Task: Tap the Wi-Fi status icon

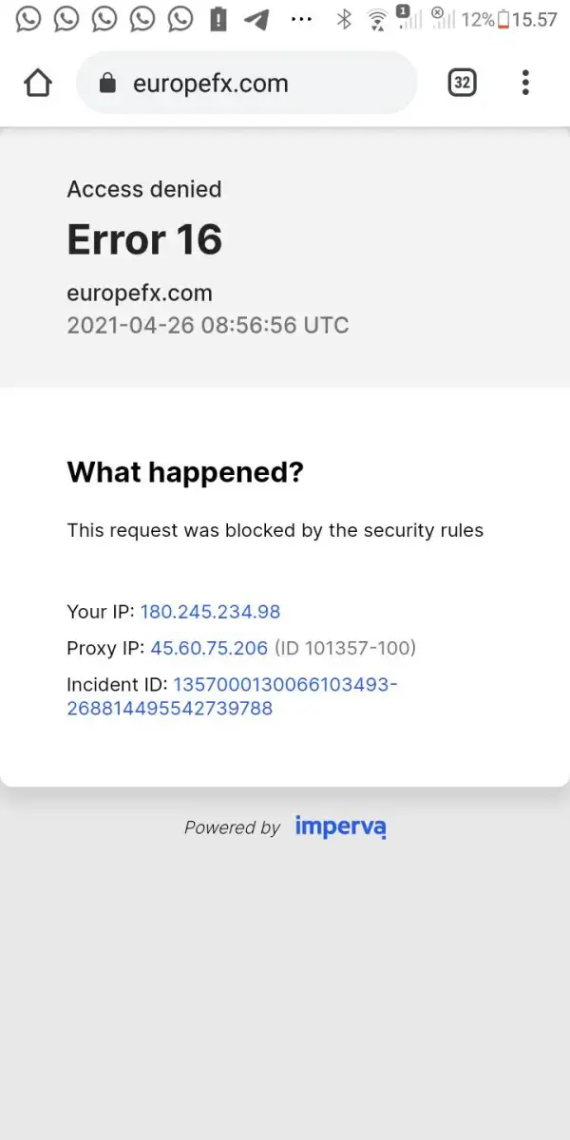Action: 377,19
